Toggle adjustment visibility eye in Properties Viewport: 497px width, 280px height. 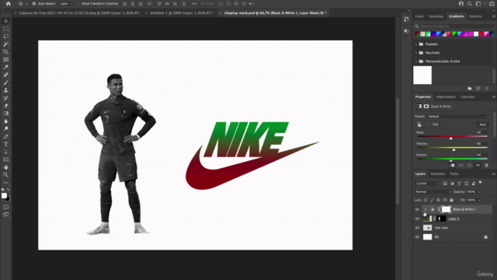click(x=478, y=166)
